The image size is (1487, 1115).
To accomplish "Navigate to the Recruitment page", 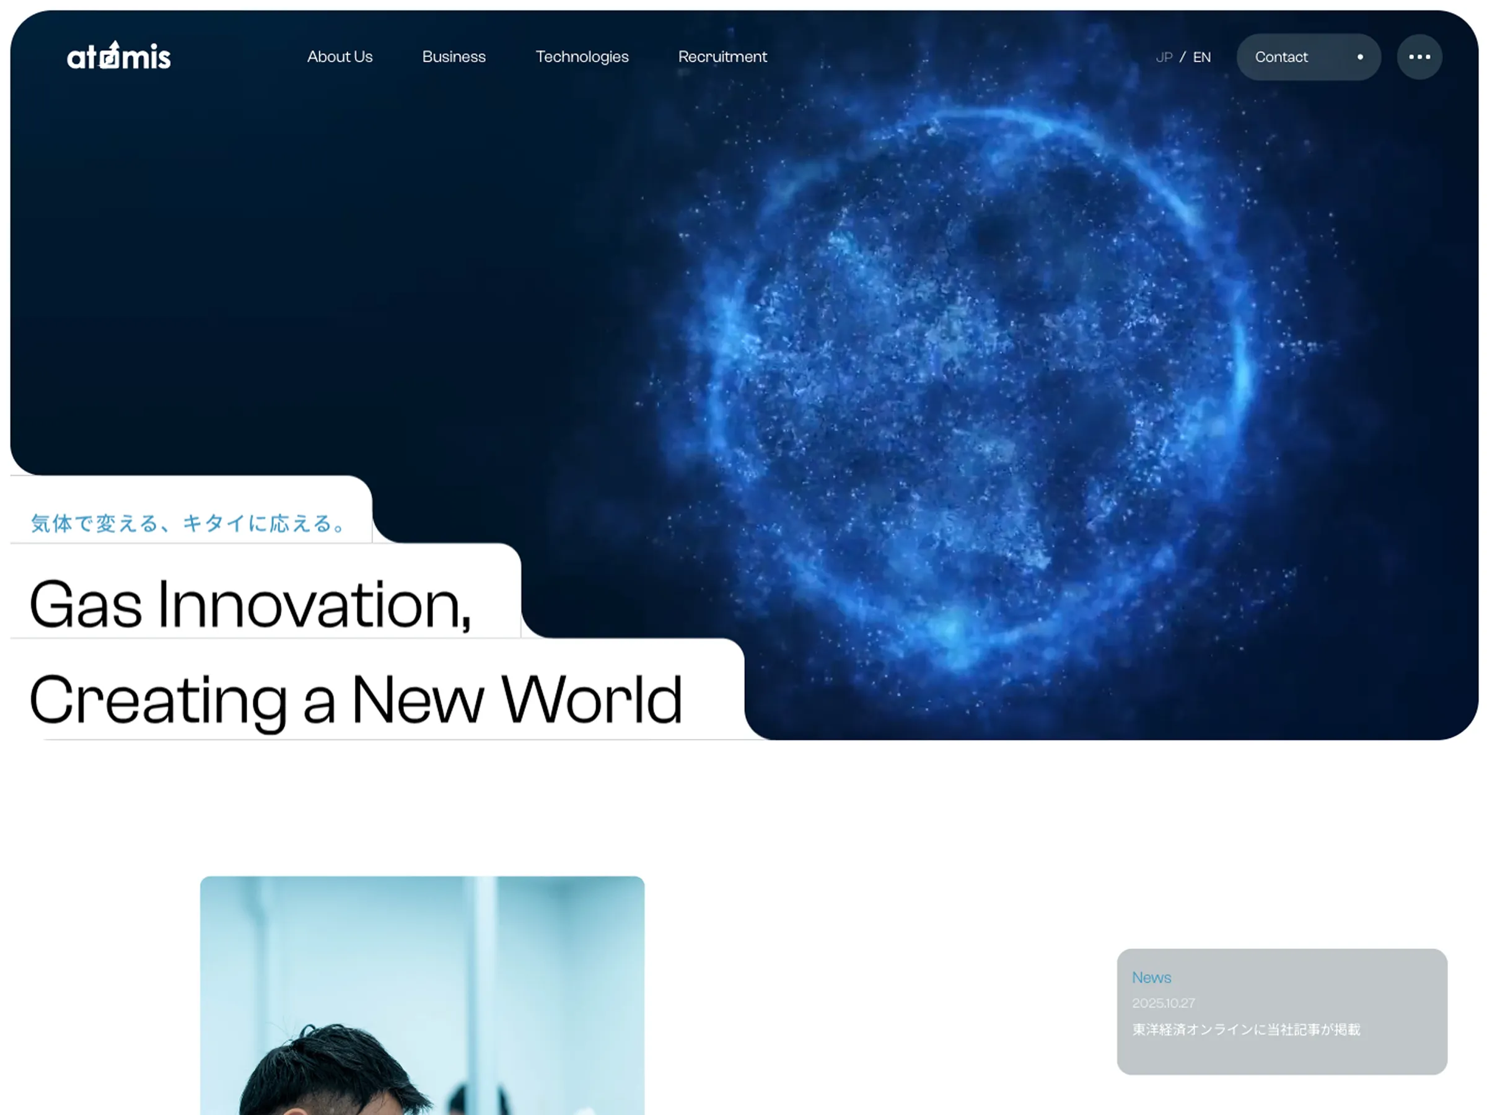I will [722, 57].
